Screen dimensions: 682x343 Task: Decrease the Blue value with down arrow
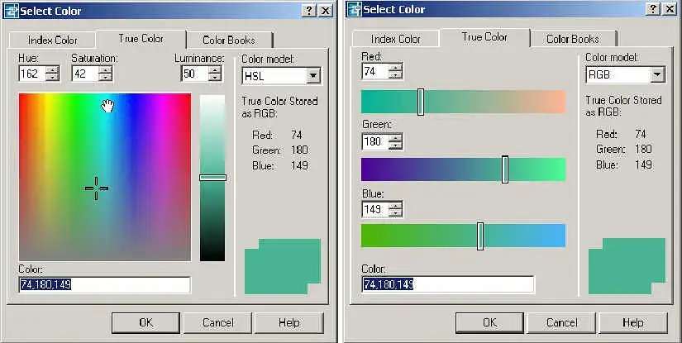click(x=395, y=214)
